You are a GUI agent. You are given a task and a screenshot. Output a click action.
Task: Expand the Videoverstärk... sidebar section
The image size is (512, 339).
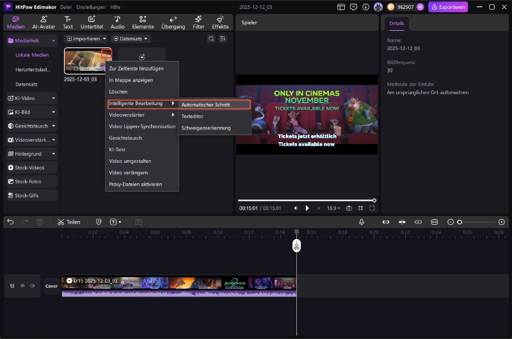click(54, 140)
